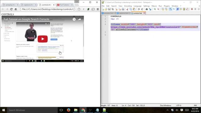This screenshot has height=113, width=201.
Task: Click the Zoom In icon in Notepad++
Action: (x=155, y=9)
